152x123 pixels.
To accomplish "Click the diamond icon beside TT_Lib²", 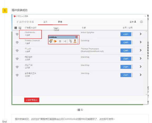I will point(17,51).
